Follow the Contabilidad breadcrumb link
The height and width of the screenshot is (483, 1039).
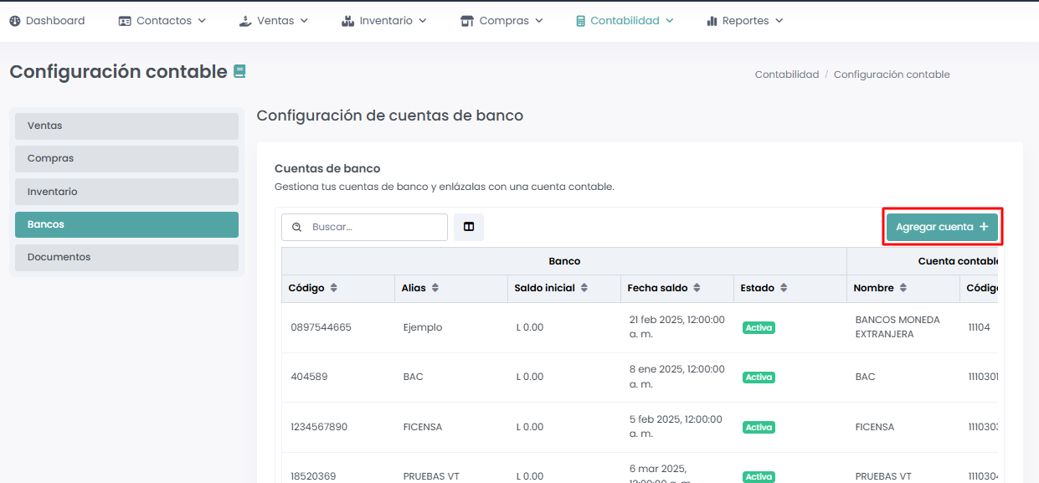pyautogui.click(x=786, y=75)
